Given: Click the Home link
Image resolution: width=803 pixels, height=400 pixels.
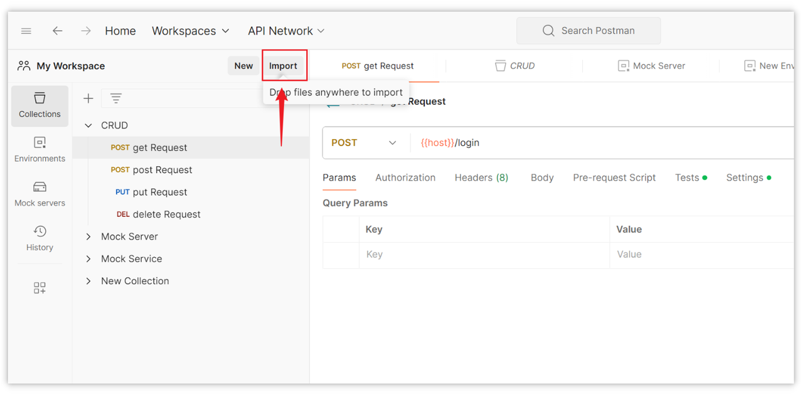Looking at the screenshot, I should tap(120, 31).
